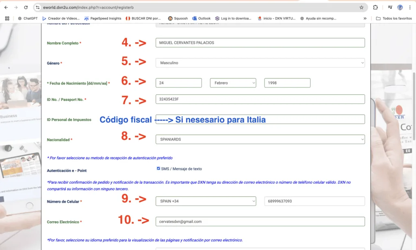The width and height of the screenshot is (416, 250).
Task: Open the Chrome profile avatar
Action: 400,7
